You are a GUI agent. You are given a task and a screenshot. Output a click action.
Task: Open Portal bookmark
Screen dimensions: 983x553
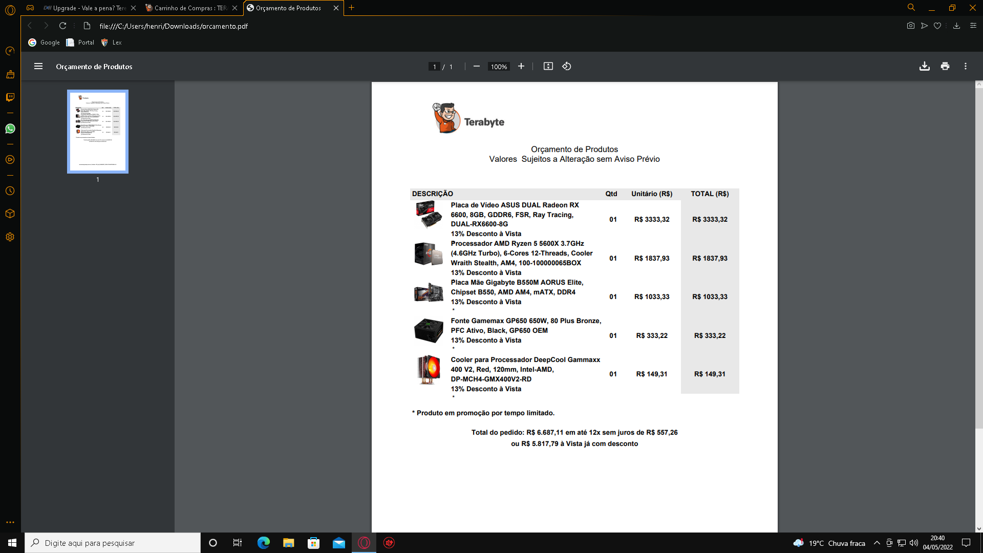pos(80,42)
